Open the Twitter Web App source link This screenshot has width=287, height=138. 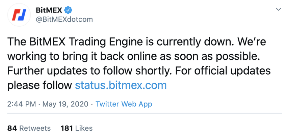(124, 104)
